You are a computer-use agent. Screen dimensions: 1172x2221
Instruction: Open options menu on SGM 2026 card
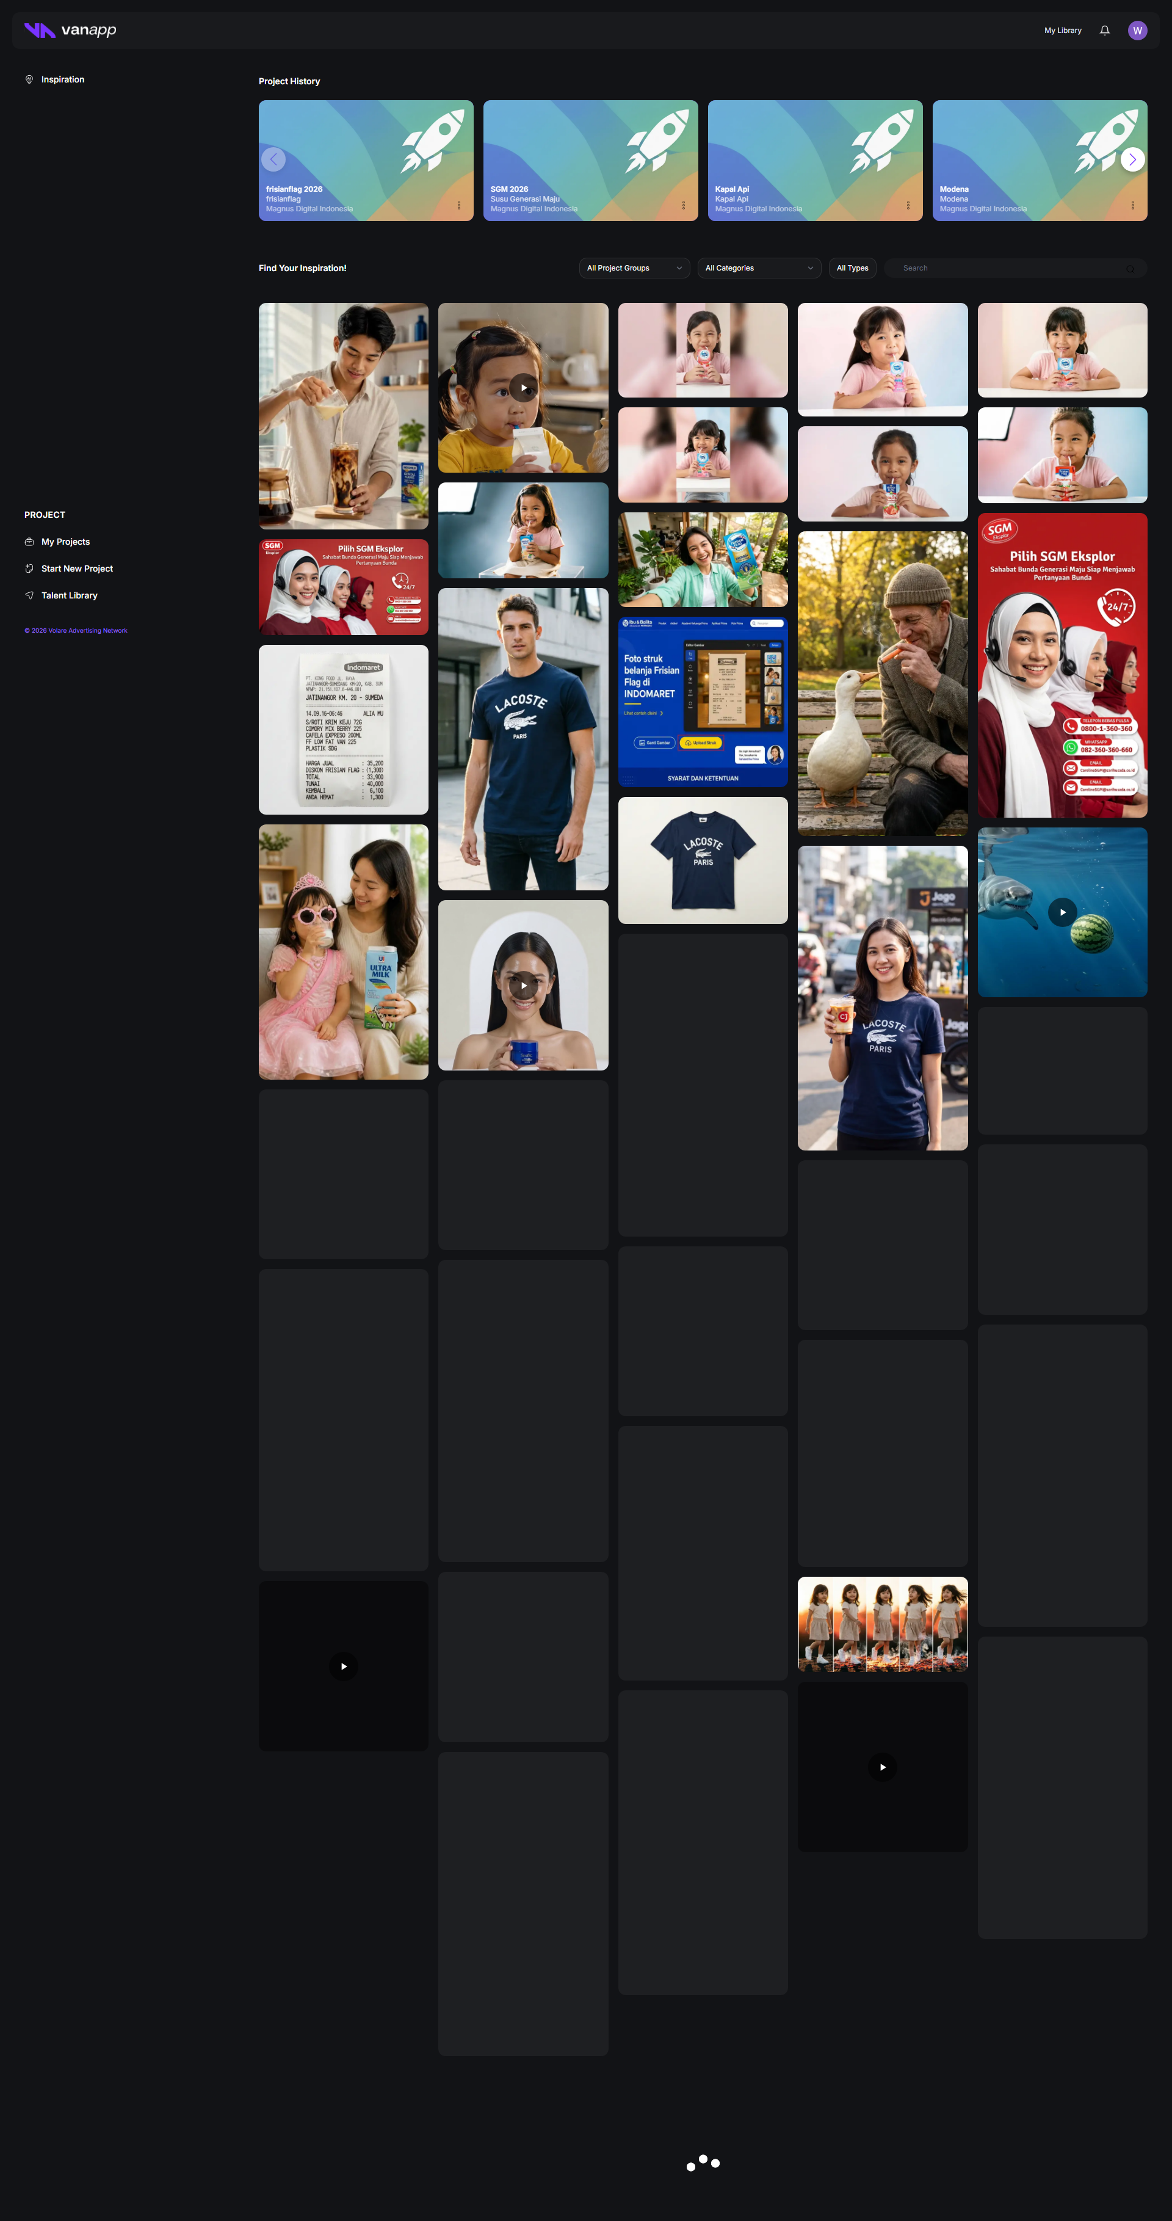click(684, 205)
